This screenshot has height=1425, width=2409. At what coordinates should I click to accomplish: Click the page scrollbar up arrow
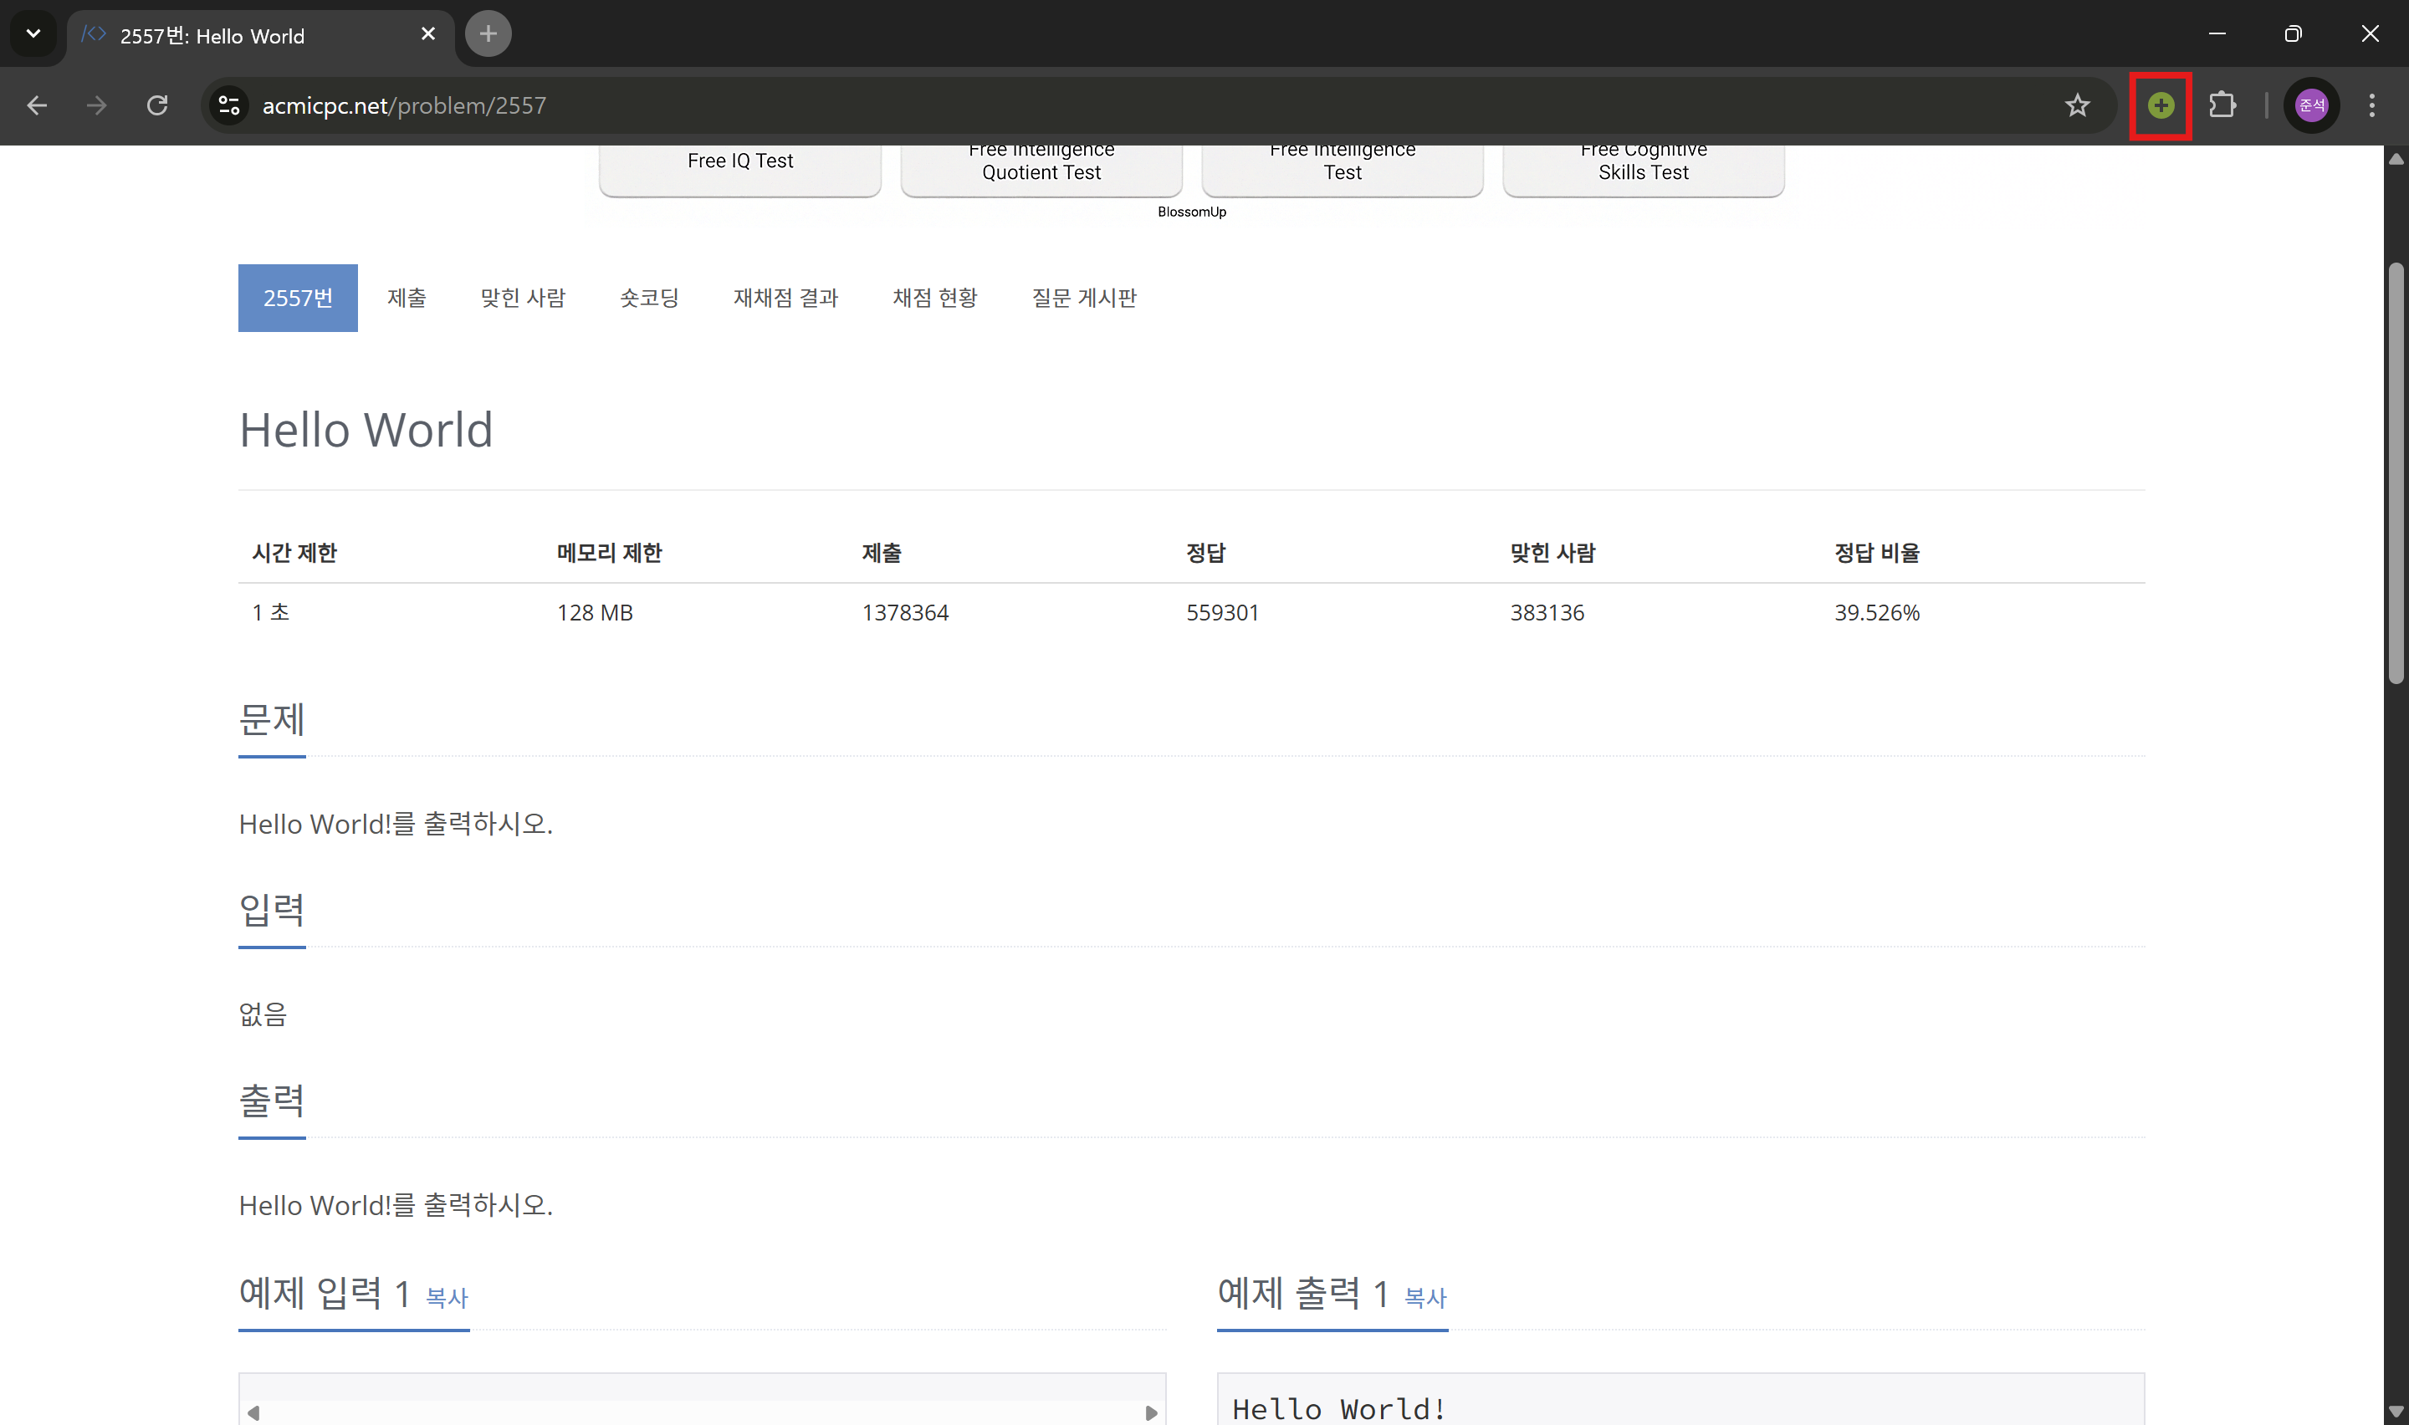pyautogui.click(x=2396, y=158)
